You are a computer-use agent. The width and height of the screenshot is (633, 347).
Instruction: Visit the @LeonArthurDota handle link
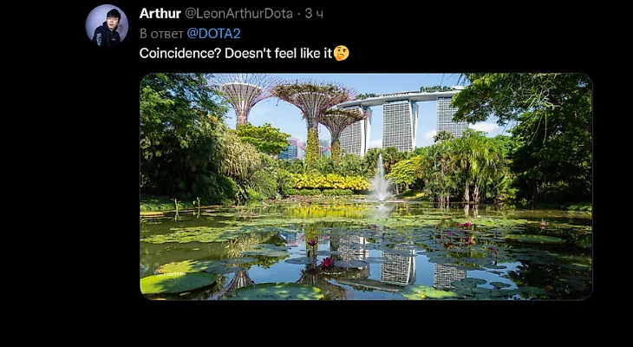click(238, 13)
